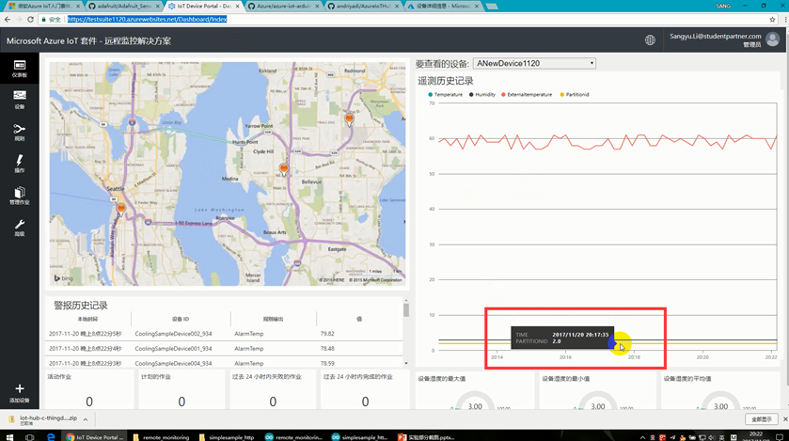Click the device min temperature gauge
Image resolution: width=789 pixels, height=441 pixels.
[598, 401]
